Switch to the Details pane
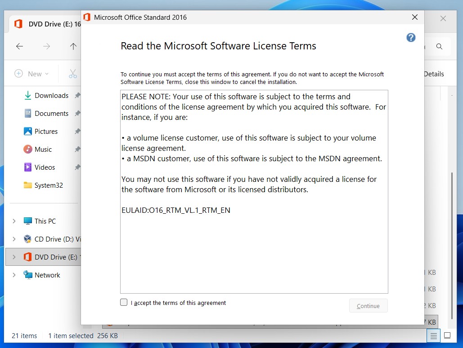The image size is (463, 348). (x=433, y=74)
